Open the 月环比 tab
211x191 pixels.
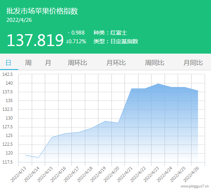116,63
